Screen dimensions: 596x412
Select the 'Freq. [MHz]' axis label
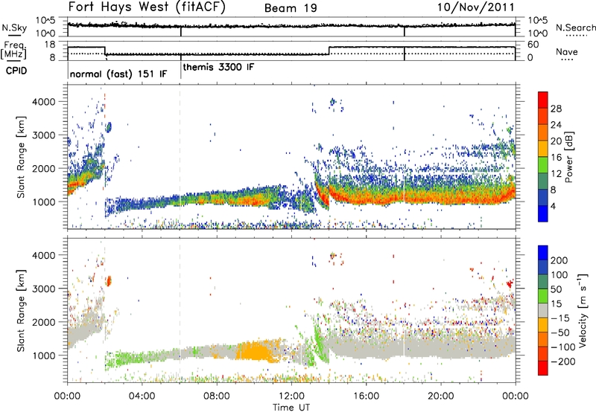click(x=14, y=51)
